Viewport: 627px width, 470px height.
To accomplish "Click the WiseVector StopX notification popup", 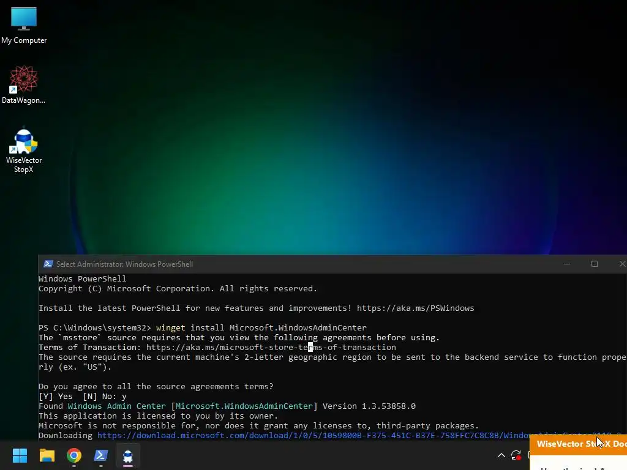I will coord(578,453).
